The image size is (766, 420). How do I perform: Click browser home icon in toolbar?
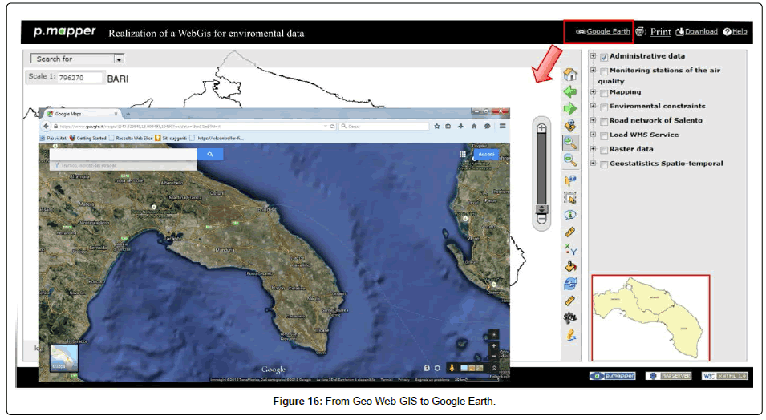[x=474, y=126]
